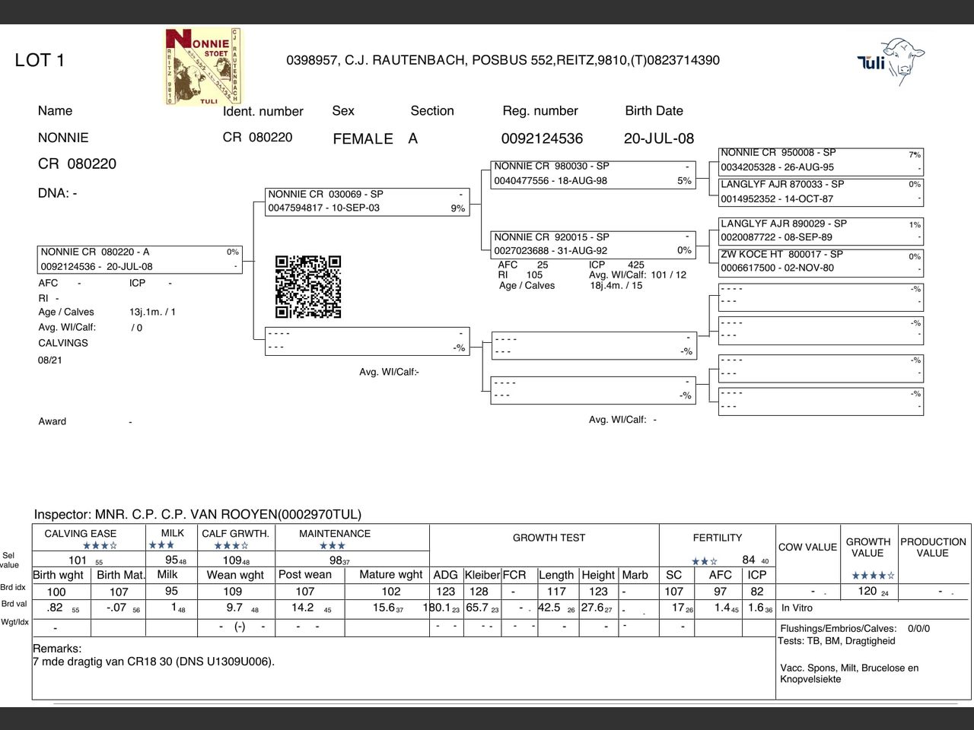Click the ICP 425 value of NONNIE CR 920015
This screenshot has height=730, width=974.
636,265
